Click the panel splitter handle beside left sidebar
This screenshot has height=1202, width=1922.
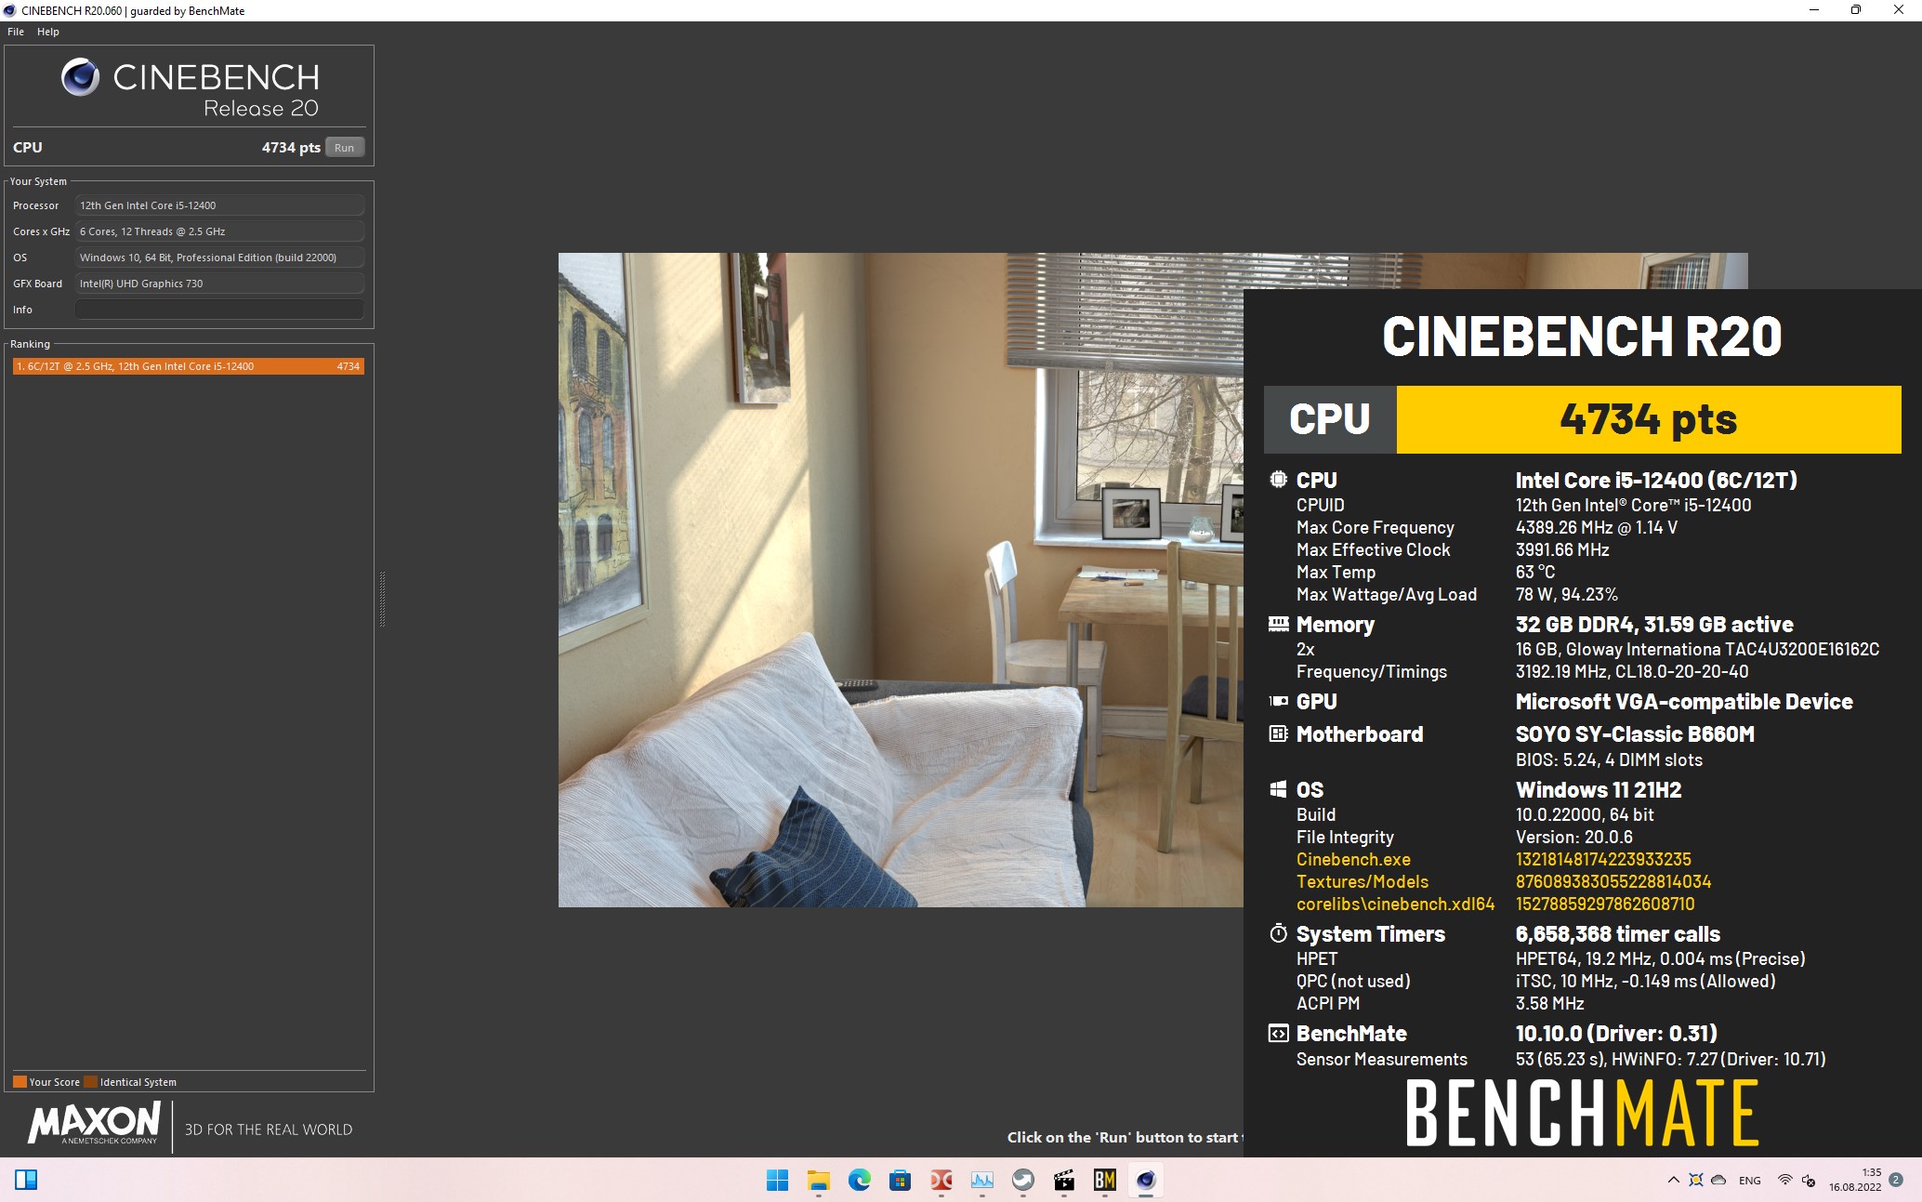(382, 600)
